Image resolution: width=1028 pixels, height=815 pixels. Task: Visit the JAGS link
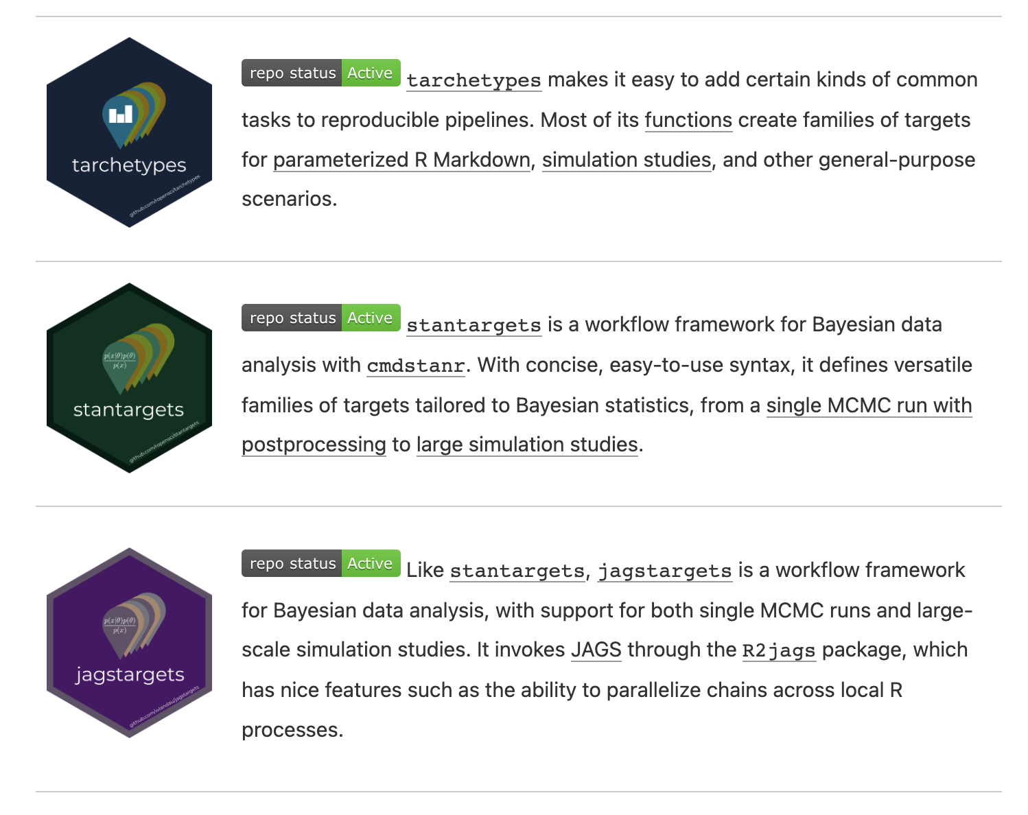[x=596, y=650]
